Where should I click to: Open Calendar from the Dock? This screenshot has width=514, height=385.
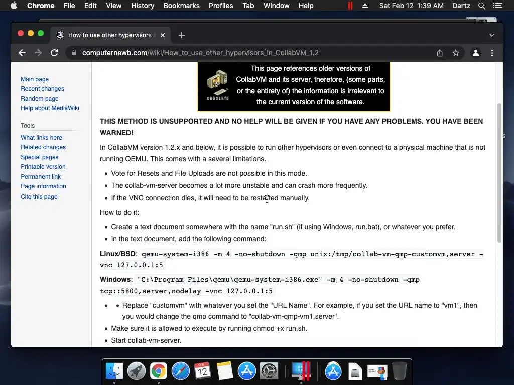click(202, 371)
